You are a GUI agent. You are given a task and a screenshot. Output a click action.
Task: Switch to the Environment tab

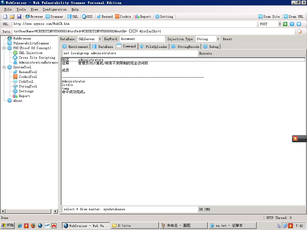coord(75,46)
